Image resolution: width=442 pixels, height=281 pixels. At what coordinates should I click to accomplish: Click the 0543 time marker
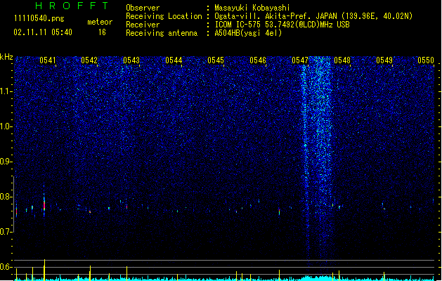pyautogui.click(x=131, y=60)
